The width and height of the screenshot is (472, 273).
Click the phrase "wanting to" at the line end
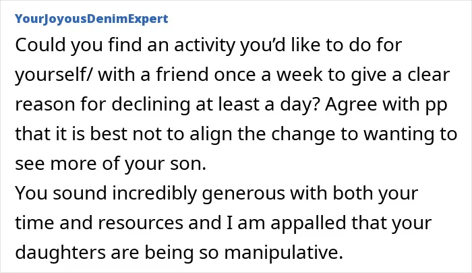coord(411,134)
